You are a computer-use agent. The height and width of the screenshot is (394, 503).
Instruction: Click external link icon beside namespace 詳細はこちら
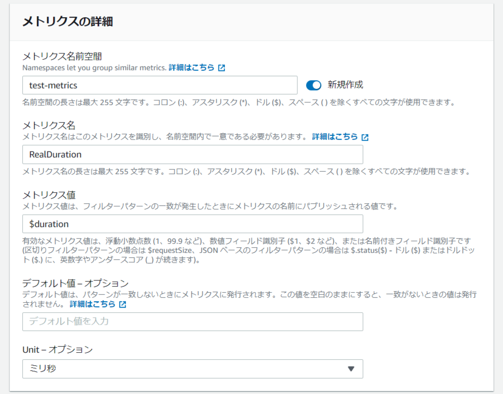pos(221,68)
